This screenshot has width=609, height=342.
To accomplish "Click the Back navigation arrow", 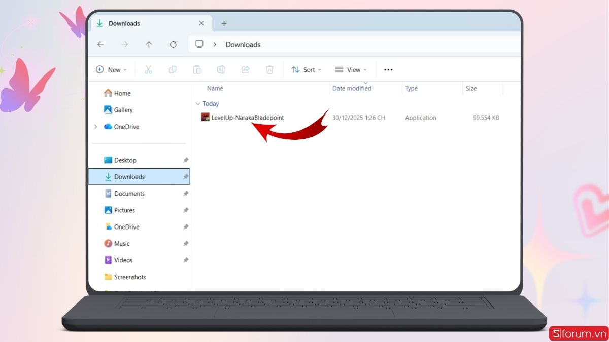I will coord(100,45).
